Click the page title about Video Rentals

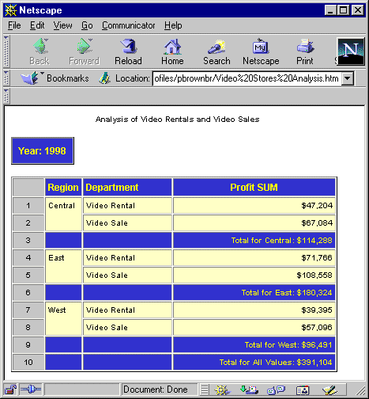[178, 120]
